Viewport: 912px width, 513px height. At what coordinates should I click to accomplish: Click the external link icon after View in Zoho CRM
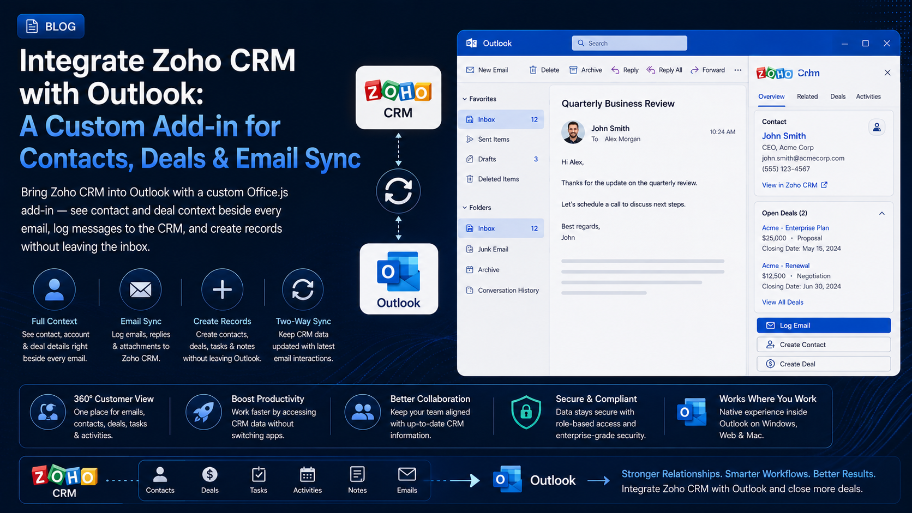(x=824, y=185)
